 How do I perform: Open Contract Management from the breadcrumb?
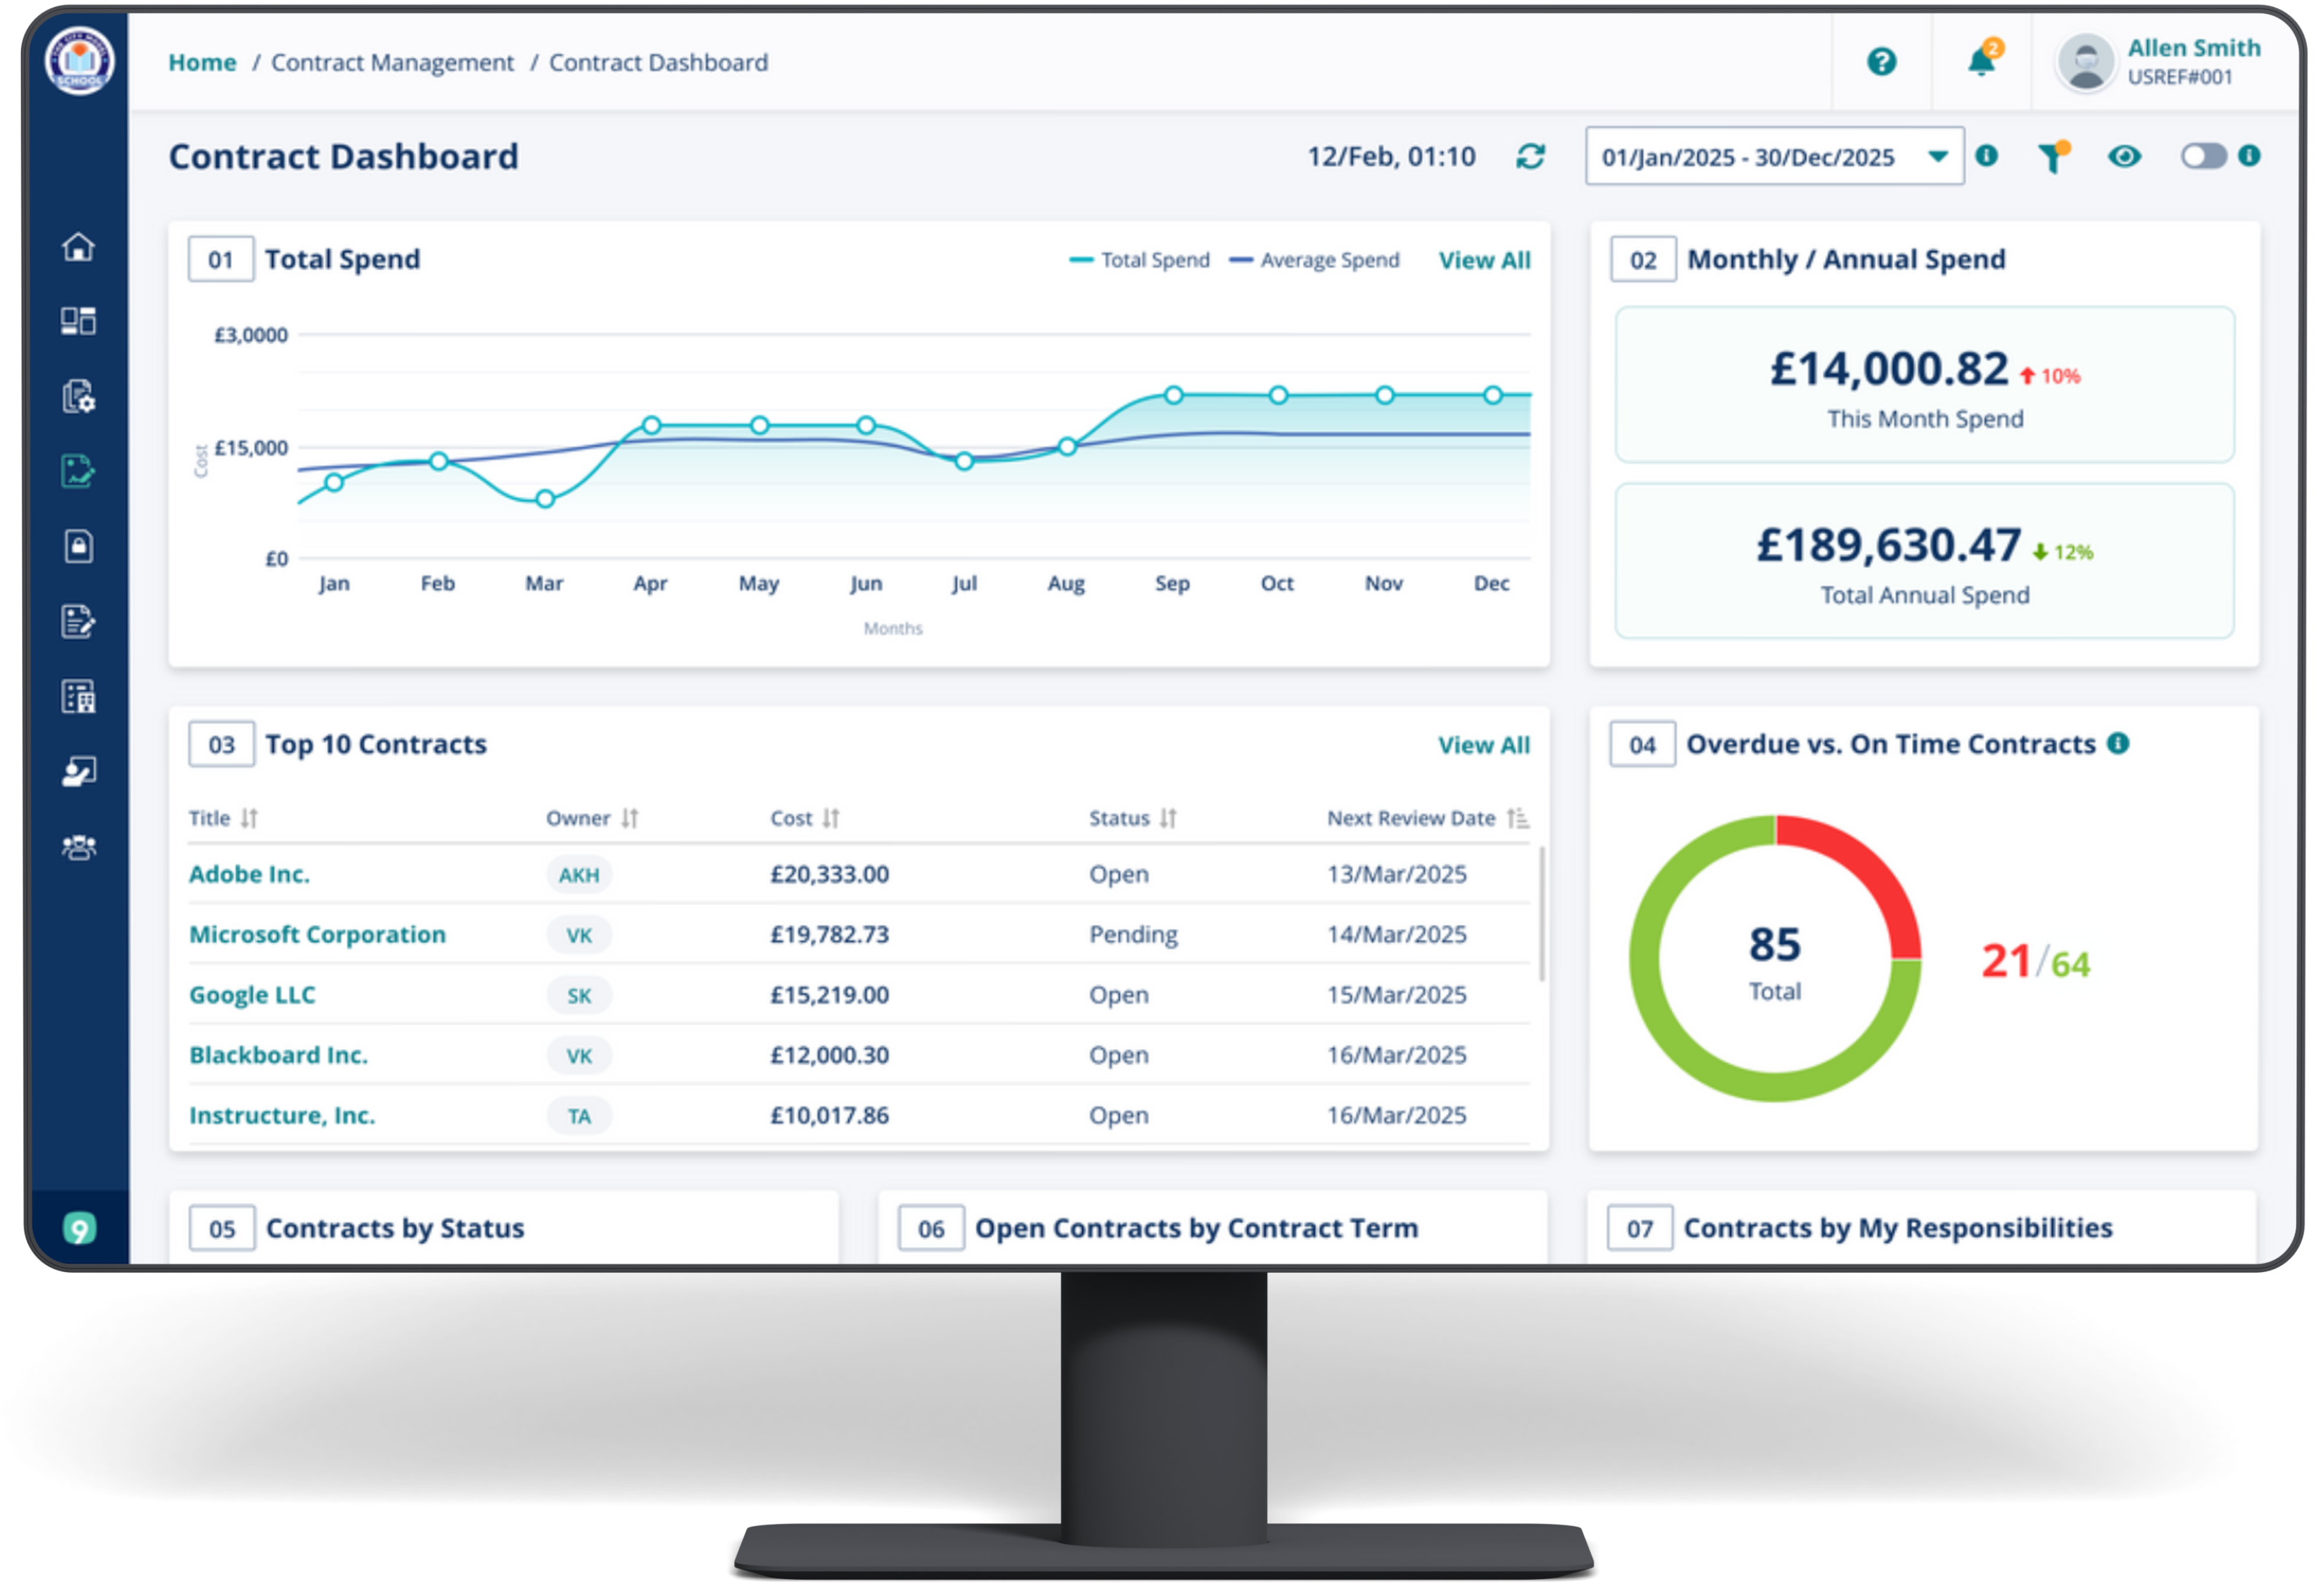(392, 62)
